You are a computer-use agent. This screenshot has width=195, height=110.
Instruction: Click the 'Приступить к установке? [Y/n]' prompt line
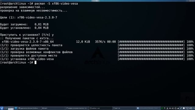click(27, 35)
